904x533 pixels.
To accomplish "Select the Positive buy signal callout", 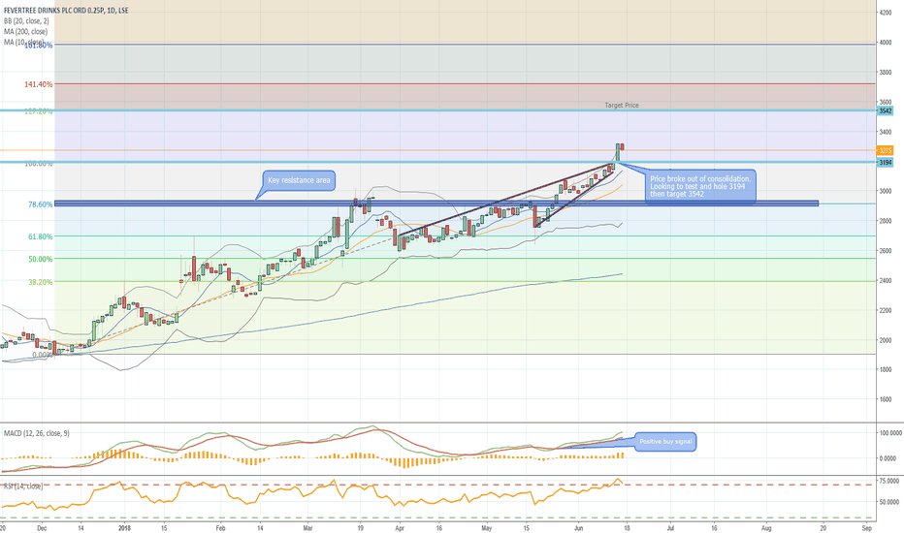I will point(665,441).
